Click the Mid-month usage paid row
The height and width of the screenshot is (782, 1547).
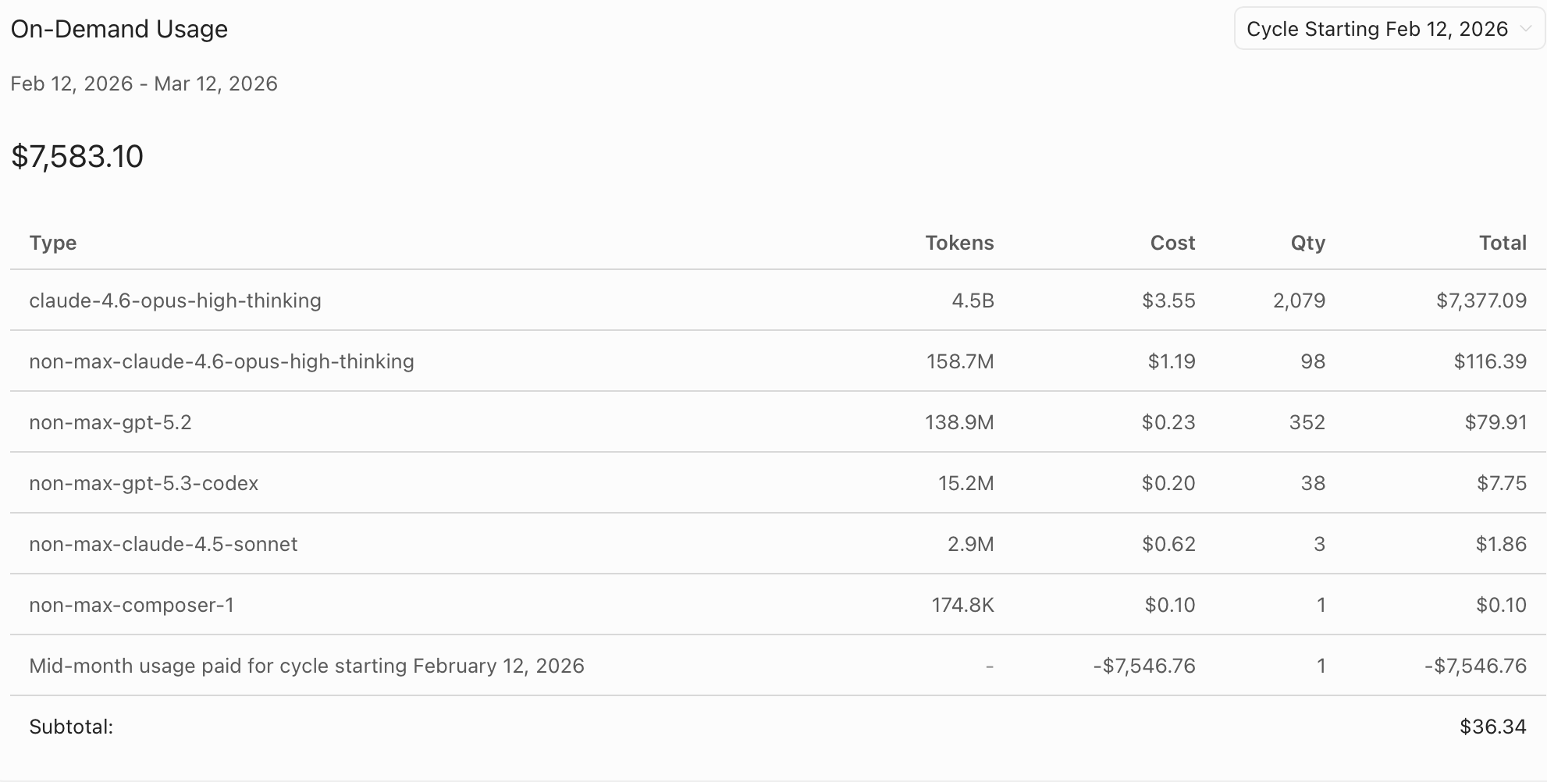tap(777, 666)
